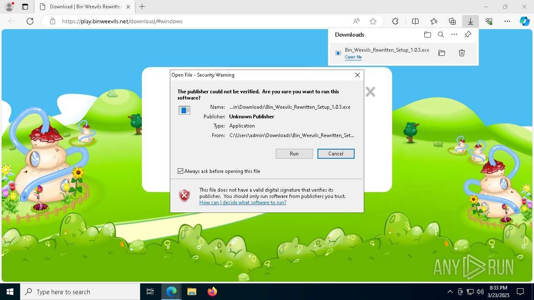Open Collections icon
The height and width of the screenshot is (300, 534).
(452, 21)
